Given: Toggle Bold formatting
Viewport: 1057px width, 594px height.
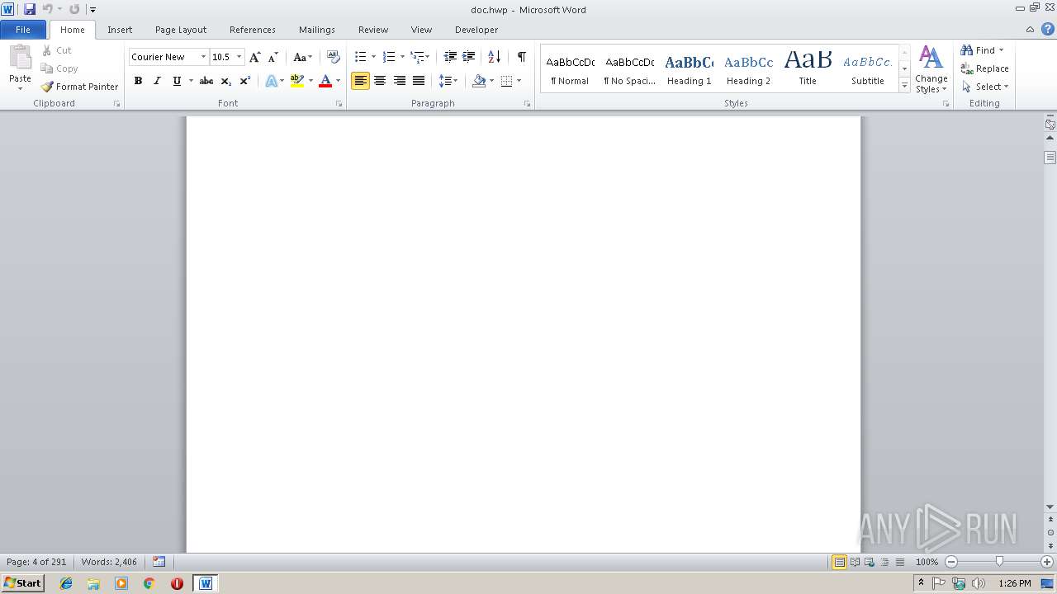Looking at the screenshot, I should 138,81.
